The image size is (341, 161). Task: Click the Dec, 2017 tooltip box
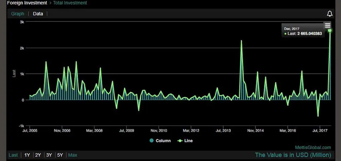click(x=303, y=31)
